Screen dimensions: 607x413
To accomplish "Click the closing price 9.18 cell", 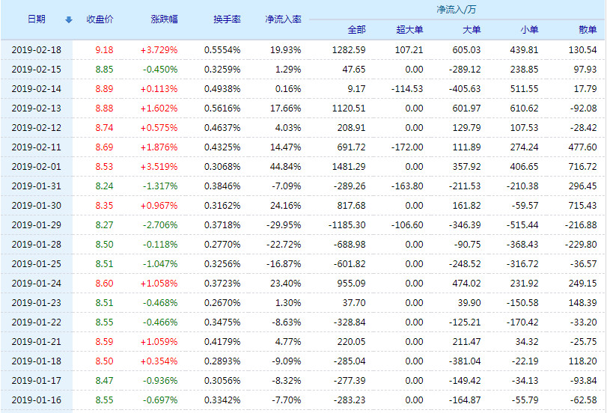I will click(x=105, y=49).
